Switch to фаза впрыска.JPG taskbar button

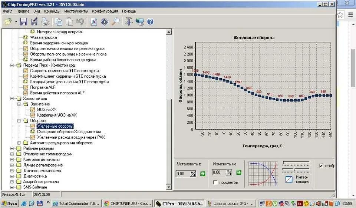(230, 204)
